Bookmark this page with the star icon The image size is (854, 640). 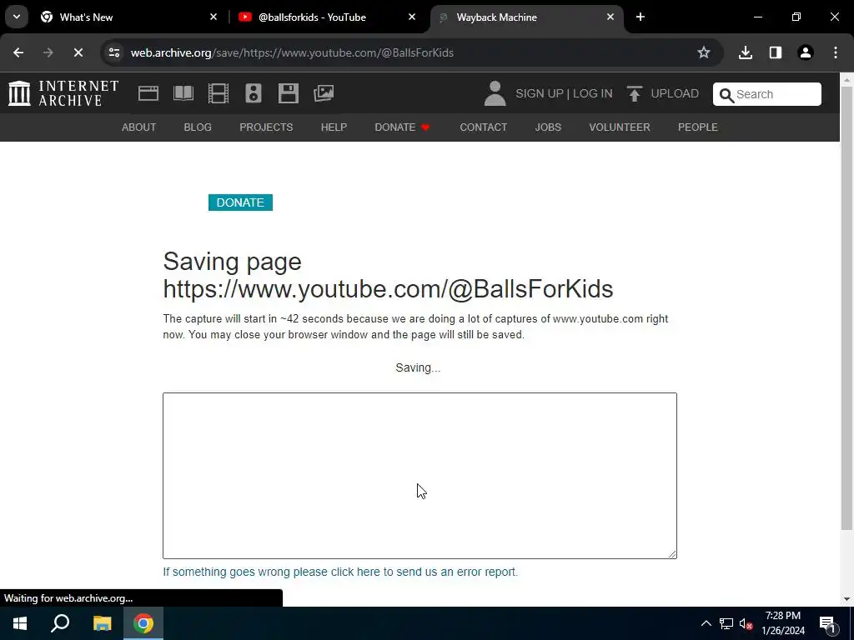click(x=704, y=52)
